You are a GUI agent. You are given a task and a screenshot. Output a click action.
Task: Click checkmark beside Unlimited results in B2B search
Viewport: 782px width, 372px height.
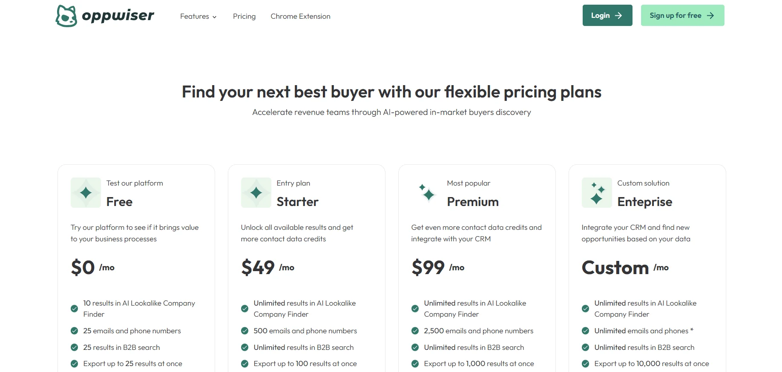click(x=245, y=347)
